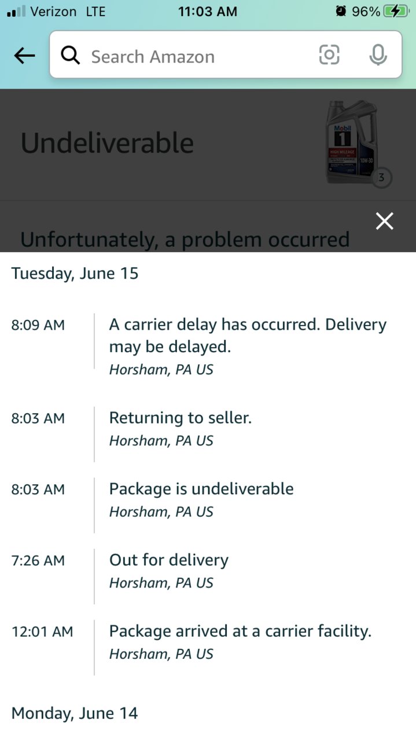Tap the cellular signal bars indicator
This screenshot has height=741, width=416.
(x=16, y=11)
